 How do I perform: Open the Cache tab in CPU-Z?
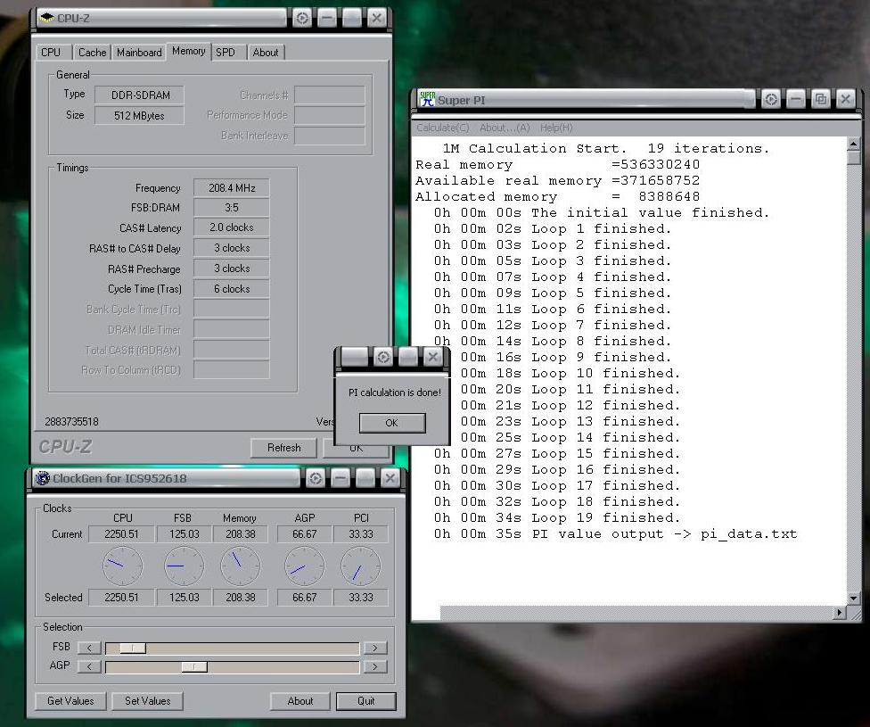click(92, 53)
